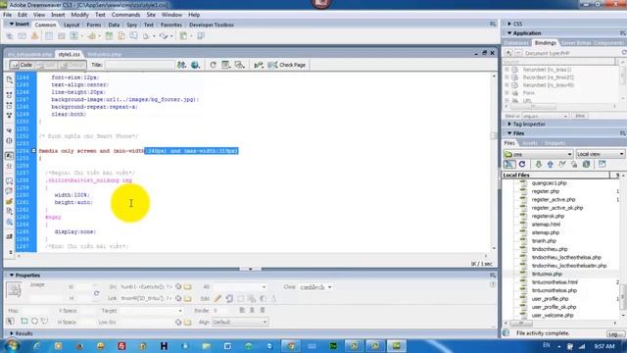The height and width of the screenshot is (353, 627).
Task: Click Email Link icon in Insert bar
Action: [22, 36]
